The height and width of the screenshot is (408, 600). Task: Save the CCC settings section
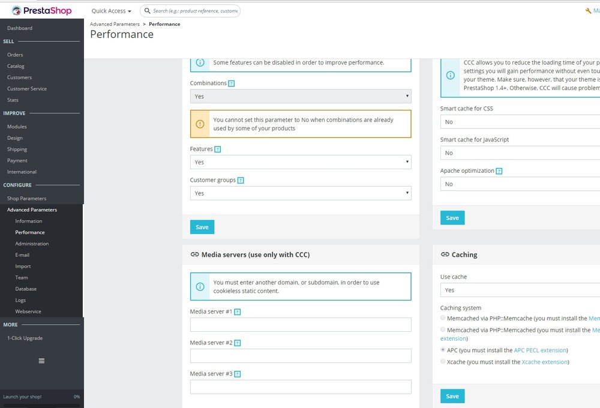(452, 218)
